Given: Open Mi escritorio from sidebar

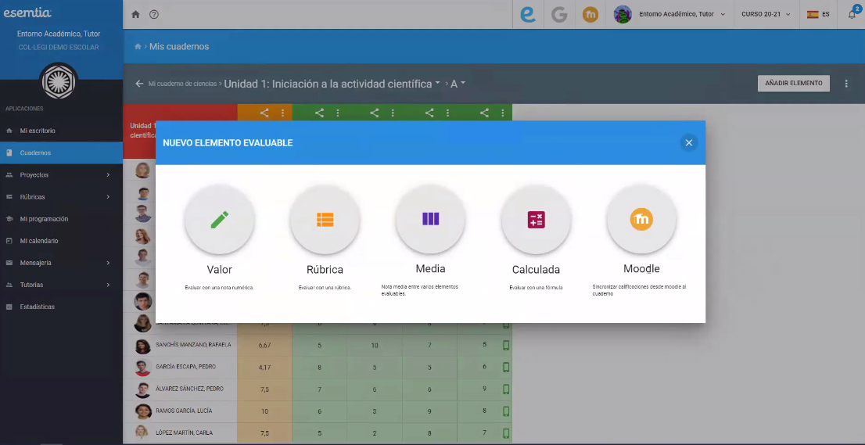Looking at the screenshot, I should (x=38, y=131).
